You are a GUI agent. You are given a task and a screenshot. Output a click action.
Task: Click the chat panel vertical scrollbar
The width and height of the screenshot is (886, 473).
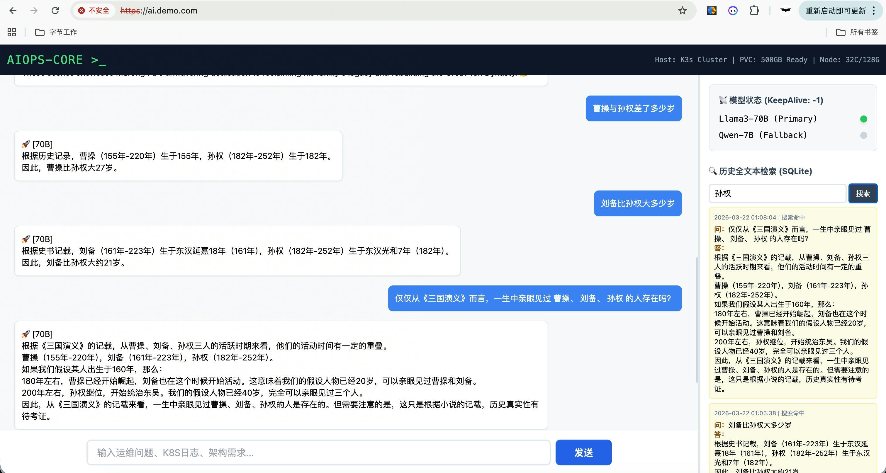coord(697,320)
